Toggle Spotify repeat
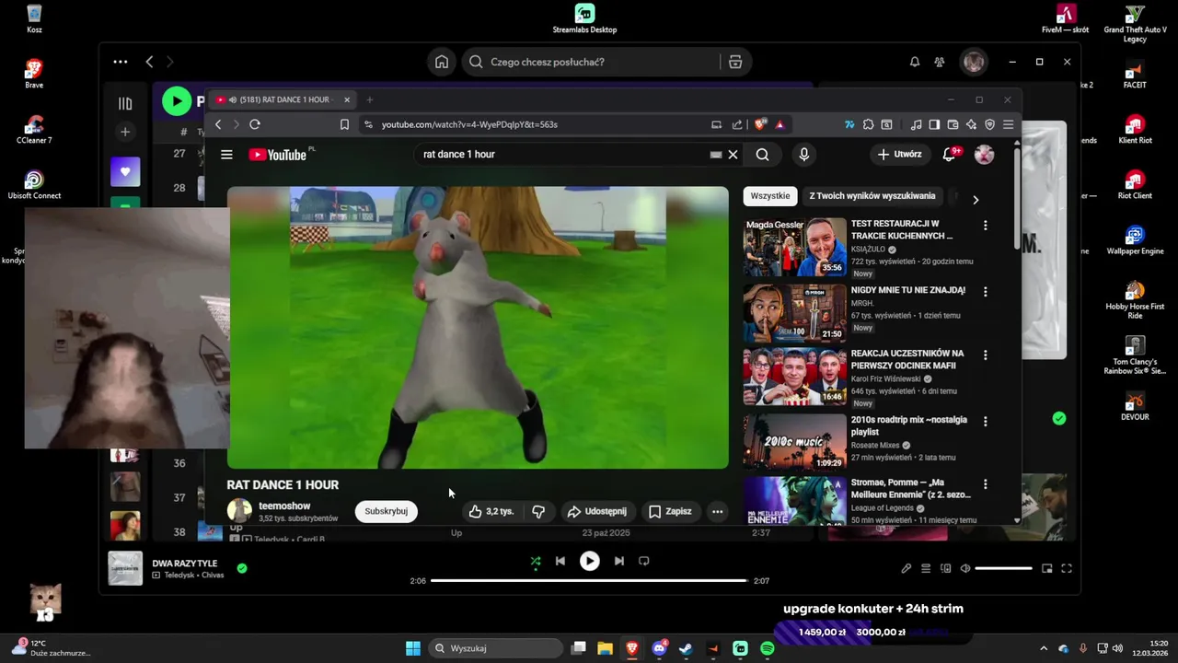This screenshot has height=663, width=1178. (x=643, y=561)
